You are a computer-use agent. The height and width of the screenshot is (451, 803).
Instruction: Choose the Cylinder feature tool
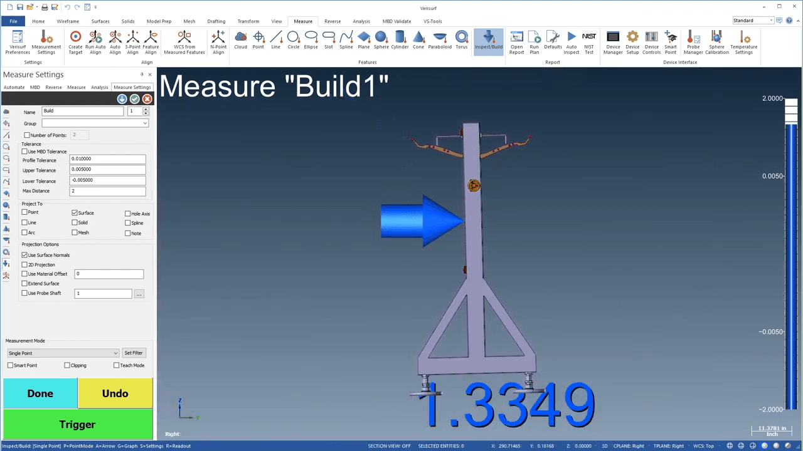pyautogui.click(x=400, y=40)
